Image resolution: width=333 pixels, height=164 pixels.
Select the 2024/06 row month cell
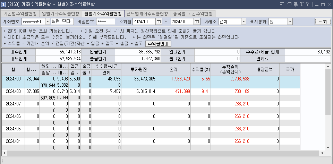pos(13,116)
